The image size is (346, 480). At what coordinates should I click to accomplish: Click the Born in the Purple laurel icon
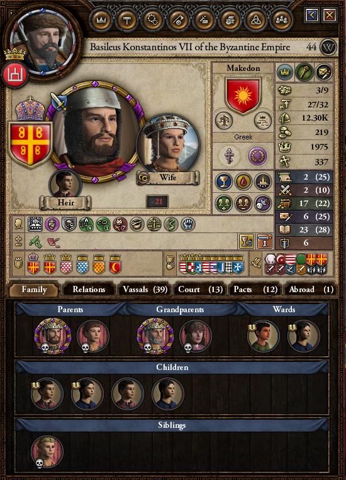pyautogui.click(x=257, y=156)
